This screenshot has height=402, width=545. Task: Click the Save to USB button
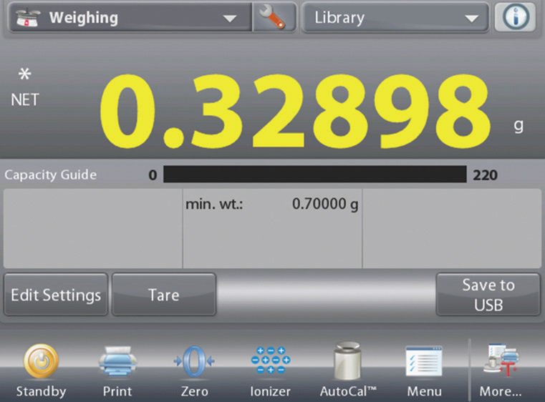point(488,295)
